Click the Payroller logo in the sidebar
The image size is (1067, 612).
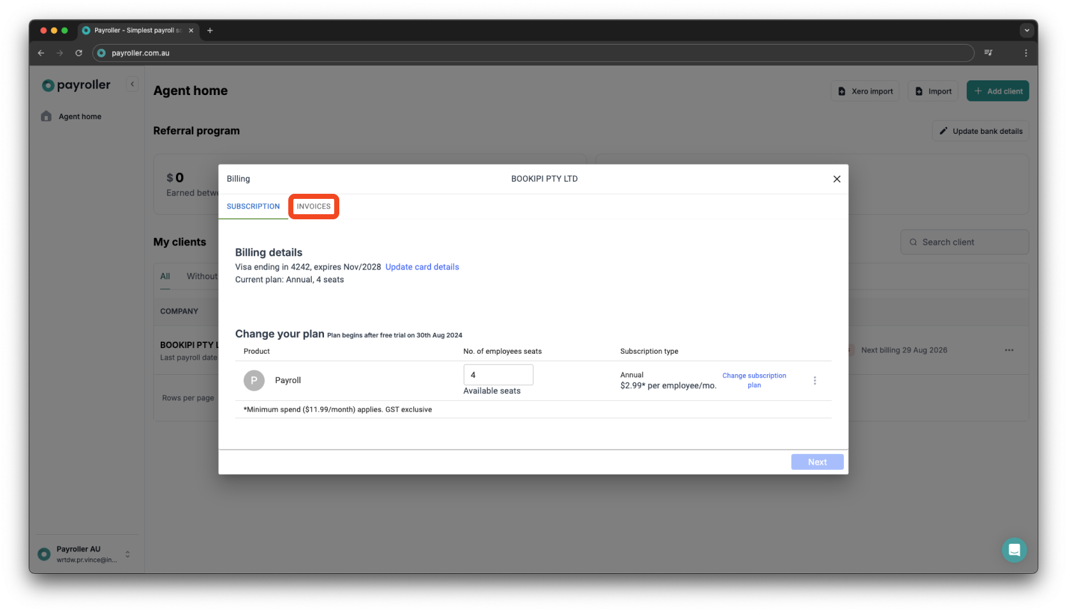pos(75,85)
